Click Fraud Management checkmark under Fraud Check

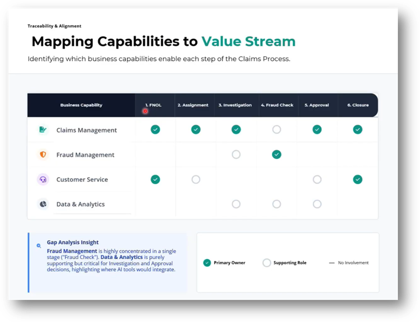pos(277,154)
